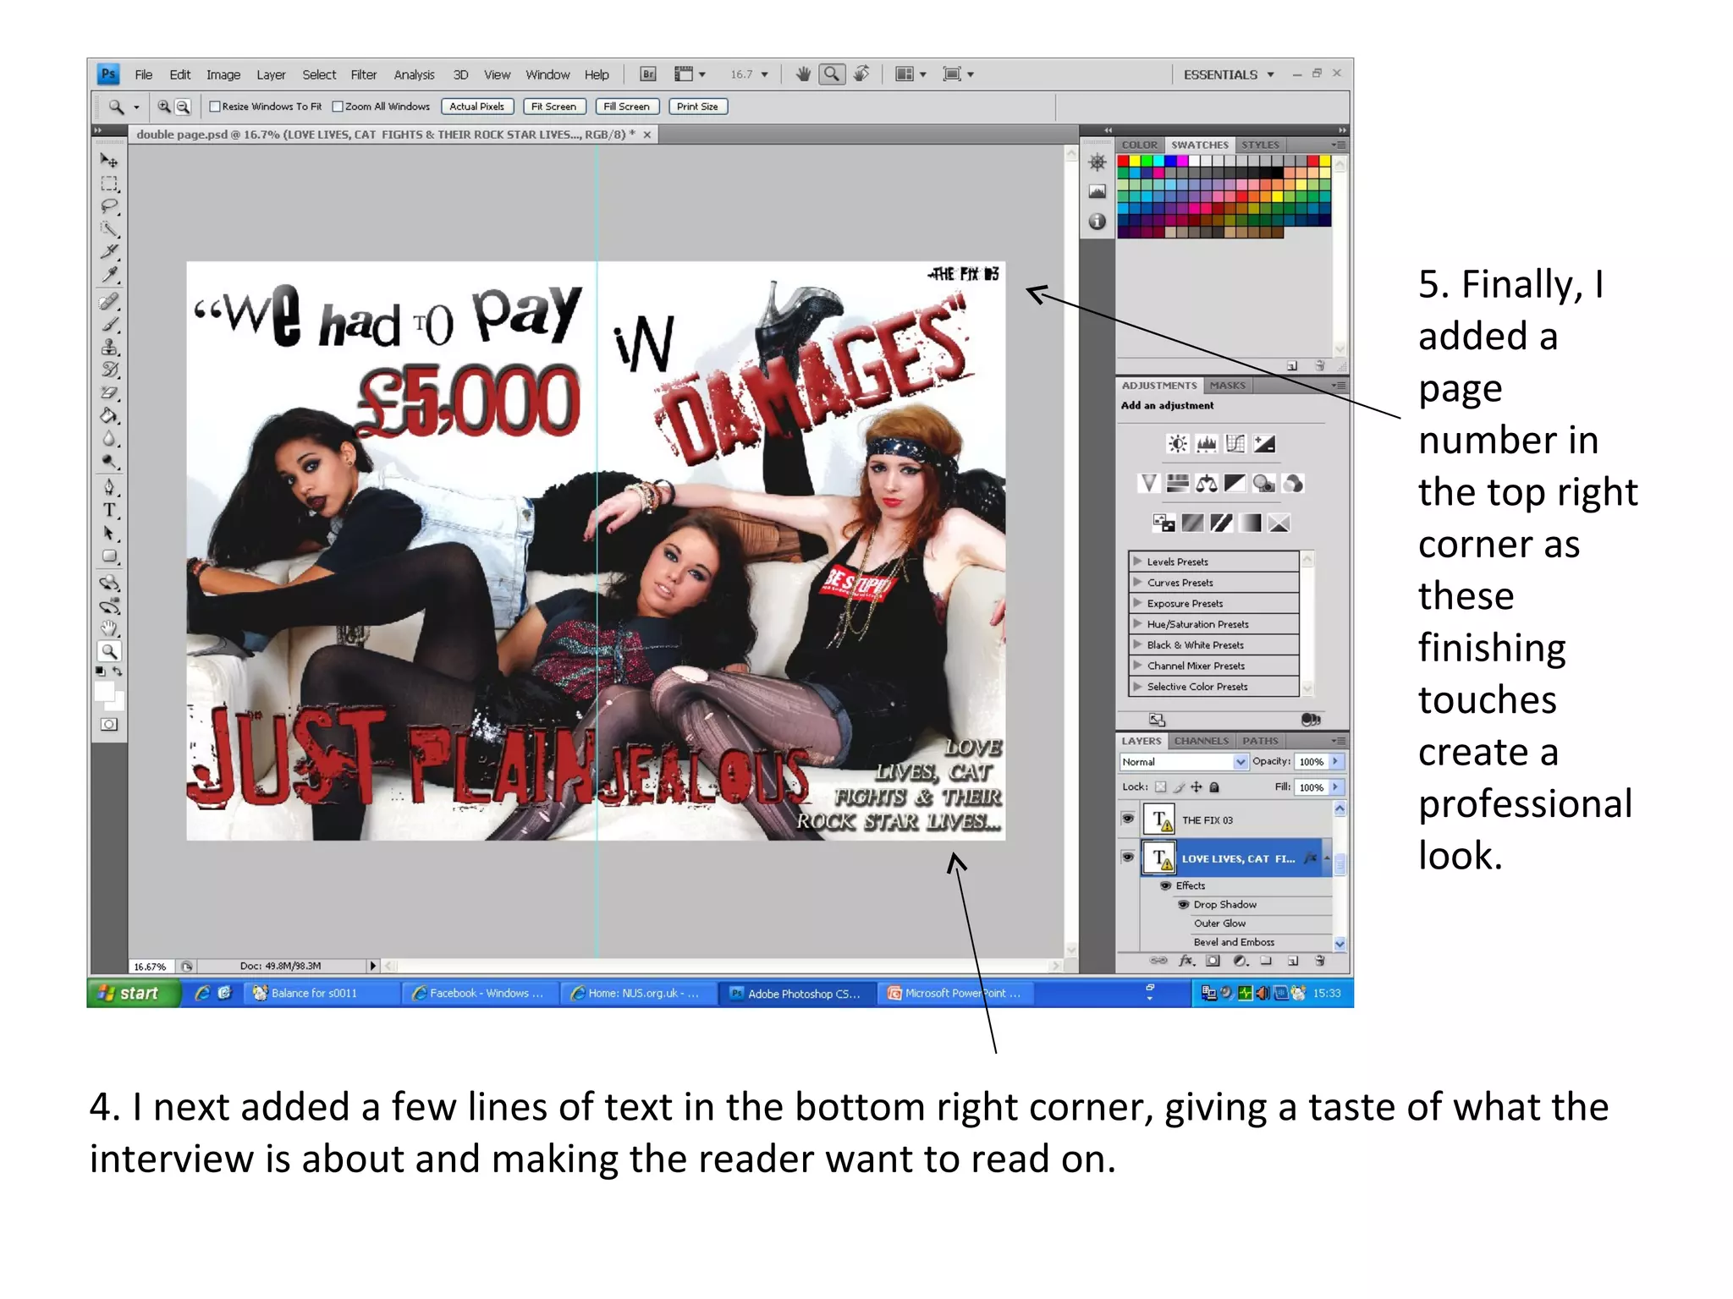Click the add layer style fx icon
Image resolution: width=1733 pixels, height=1299 pixels.
(x=1186, y=961)
